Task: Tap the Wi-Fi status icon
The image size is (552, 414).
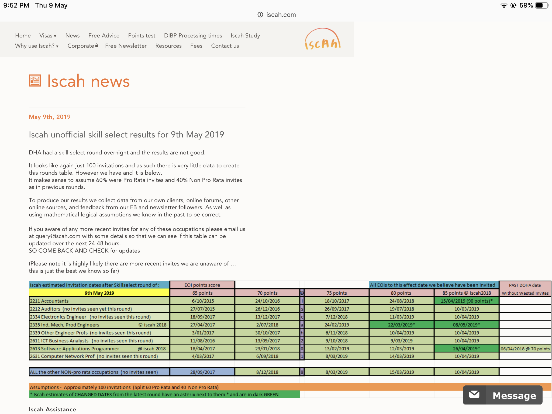Action: pyautogui.click(x=503, y=5)
